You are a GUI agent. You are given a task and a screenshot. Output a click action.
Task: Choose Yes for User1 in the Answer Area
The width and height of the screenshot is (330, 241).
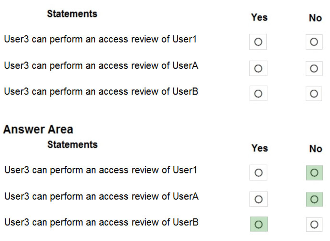(259, 173)
